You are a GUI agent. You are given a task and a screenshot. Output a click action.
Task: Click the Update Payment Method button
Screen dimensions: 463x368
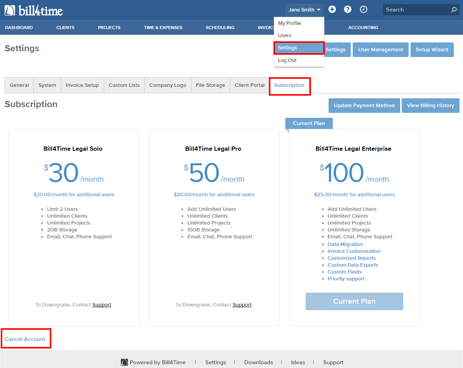(x=364, y=106)
